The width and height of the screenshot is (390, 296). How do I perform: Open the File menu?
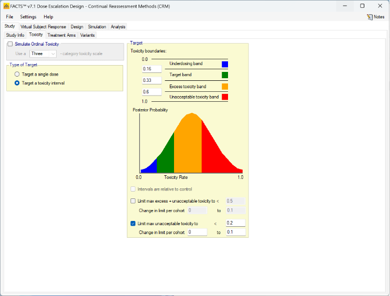pos(9,17)
